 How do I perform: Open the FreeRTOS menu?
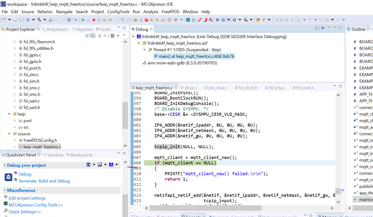pos(170,12)
